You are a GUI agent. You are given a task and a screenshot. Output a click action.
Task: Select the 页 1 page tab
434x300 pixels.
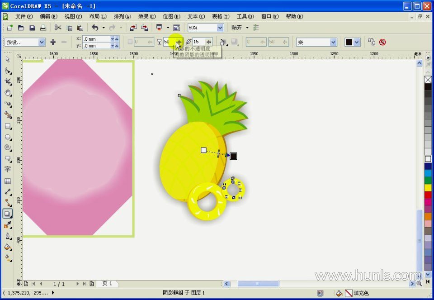click(x=108, y=284)
